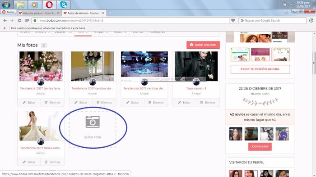Image resolution: width=316 pixels, height=177 pixels.
Task: Open the white flowers centerpiece photo thumbnail
Action: click(x=93, y=66)
